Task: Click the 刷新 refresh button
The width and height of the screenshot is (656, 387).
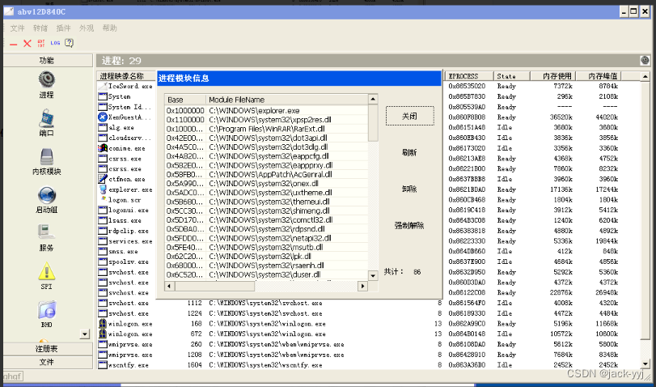Action: click(x=409, y=152)
